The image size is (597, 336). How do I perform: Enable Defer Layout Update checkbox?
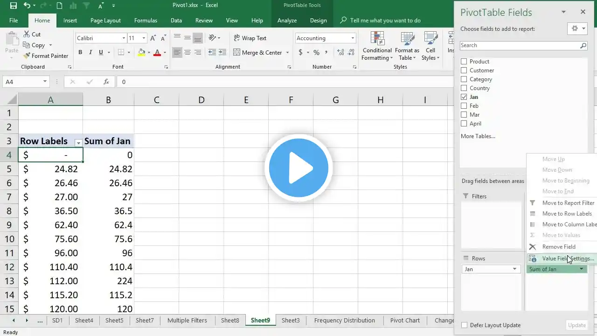tap(464, 325)
